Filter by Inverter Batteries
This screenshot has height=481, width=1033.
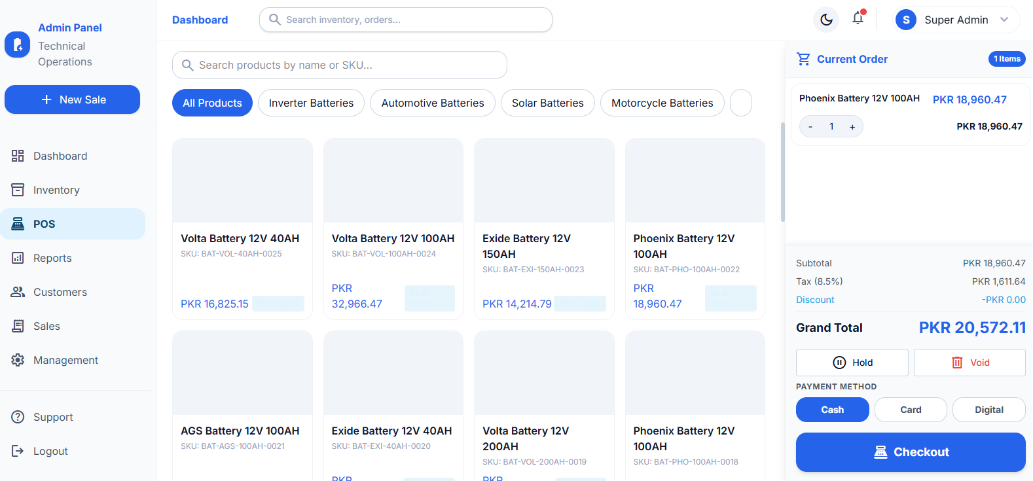coord(311,103)
